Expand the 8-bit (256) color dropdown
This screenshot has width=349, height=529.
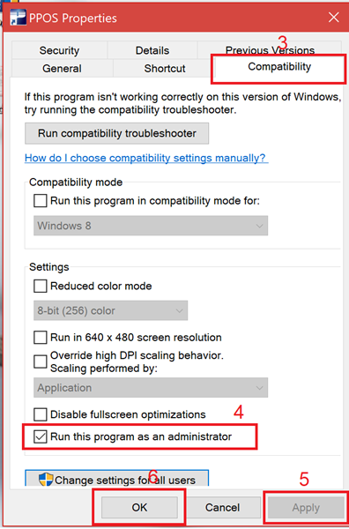pos(110,310)
